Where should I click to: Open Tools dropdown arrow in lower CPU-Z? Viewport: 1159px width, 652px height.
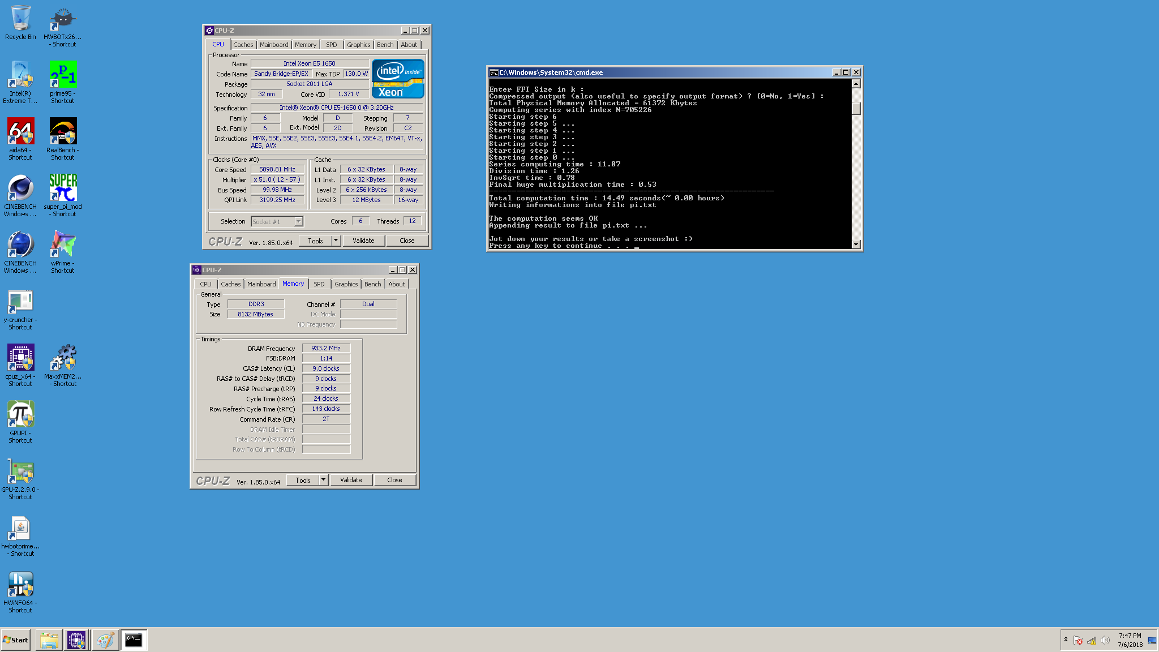pyautogui.click(x=323, y=480)
